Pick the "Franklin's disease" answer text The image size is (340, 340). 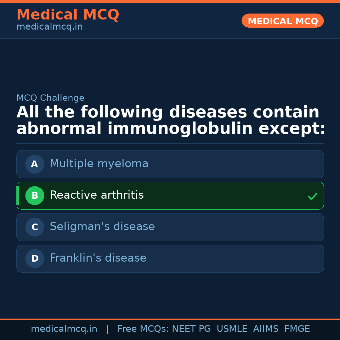click(x=98, y=258)
